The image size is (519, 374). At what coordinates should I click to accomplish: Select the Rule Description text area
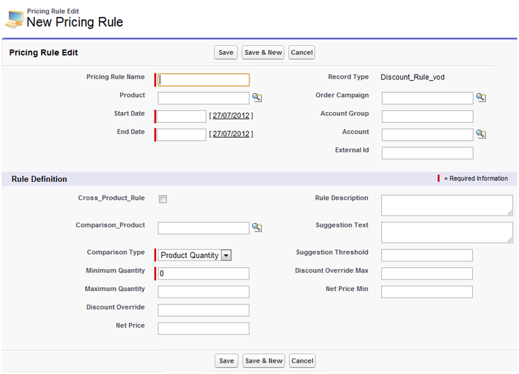point(446,205)
